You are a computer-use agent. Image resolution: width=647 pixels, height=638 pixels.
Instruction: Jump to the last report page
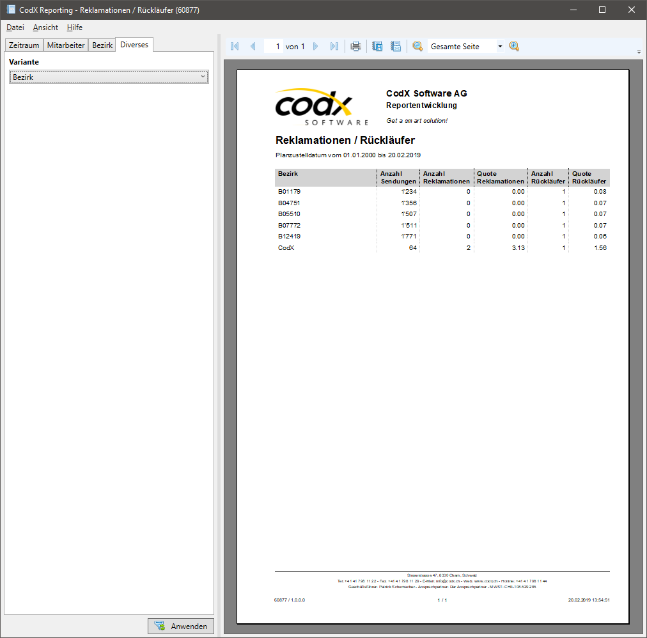(x=334, y=46)
